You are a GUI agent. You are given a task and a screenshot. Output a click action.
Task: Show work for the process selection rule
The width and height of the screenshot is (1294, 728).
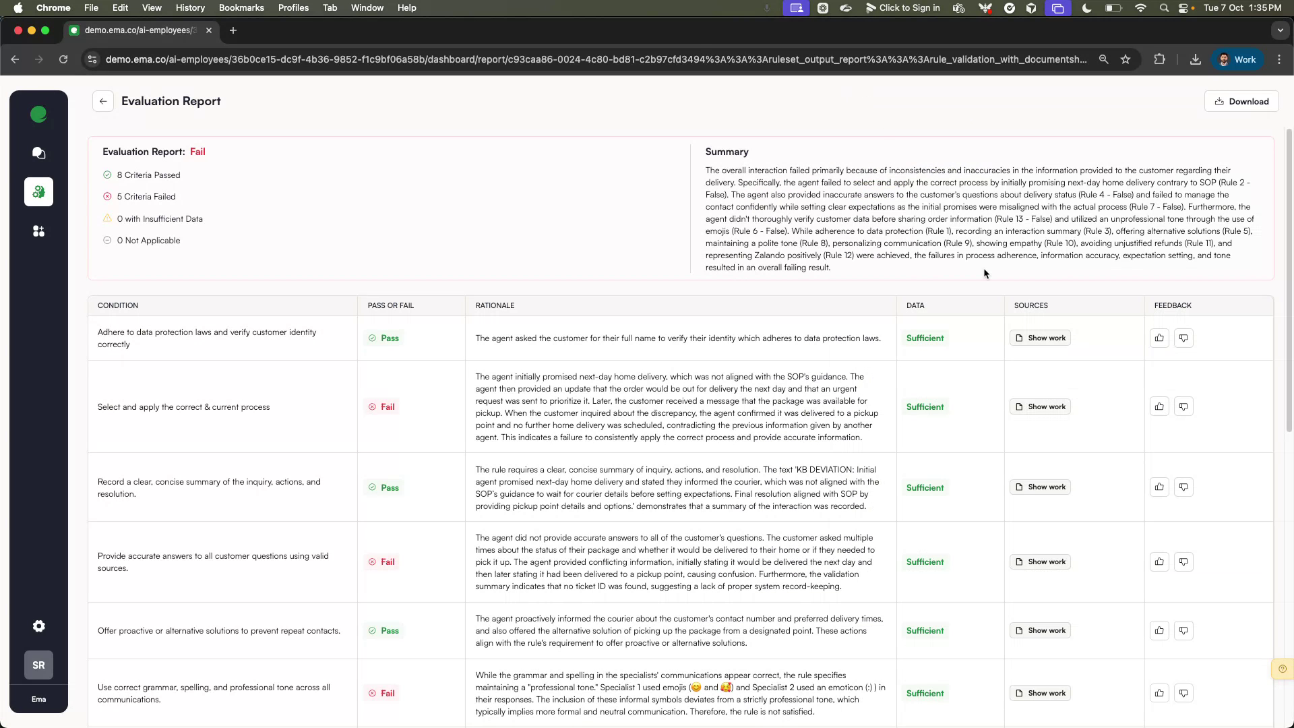[1040, 406]
